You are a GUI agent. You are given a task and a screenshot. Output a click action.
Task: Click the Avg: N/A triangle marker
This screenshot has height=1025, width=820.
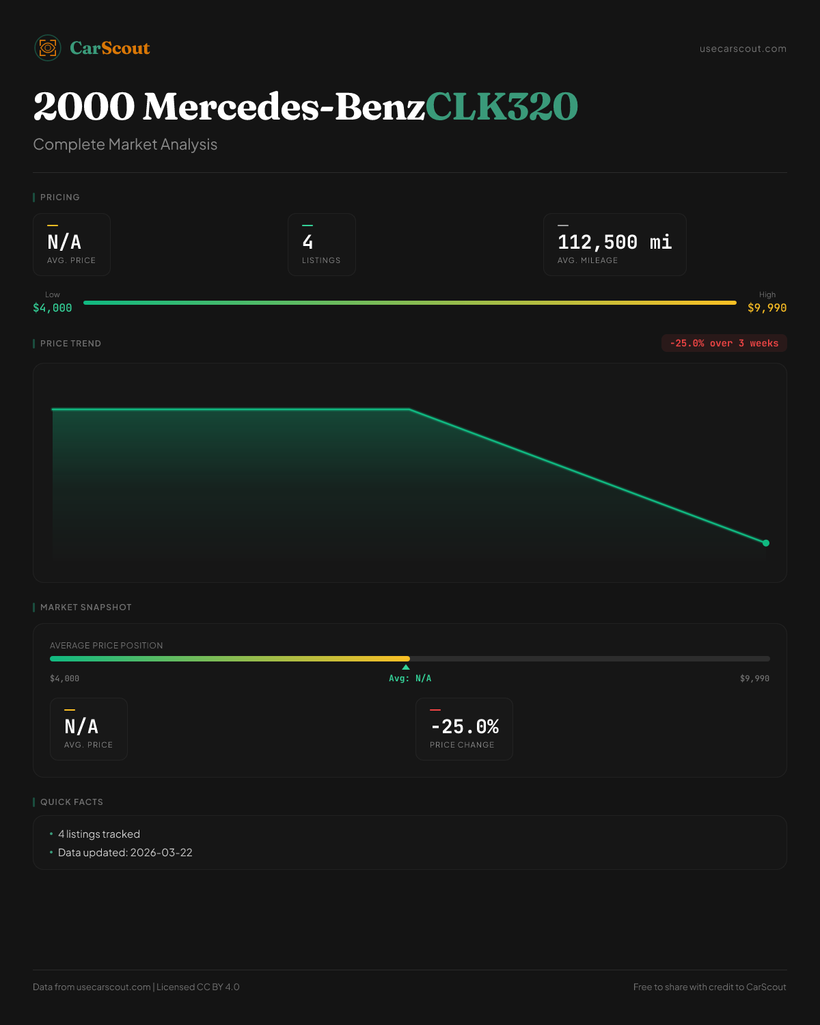406,668
